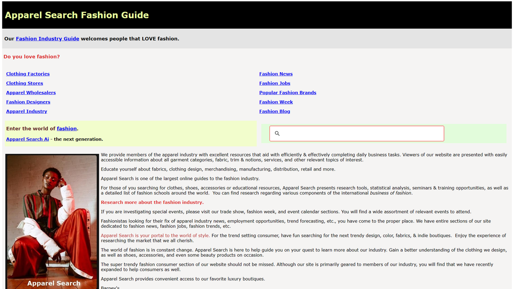Click 'Apparel Search is your portal' red text

(155, 236)
